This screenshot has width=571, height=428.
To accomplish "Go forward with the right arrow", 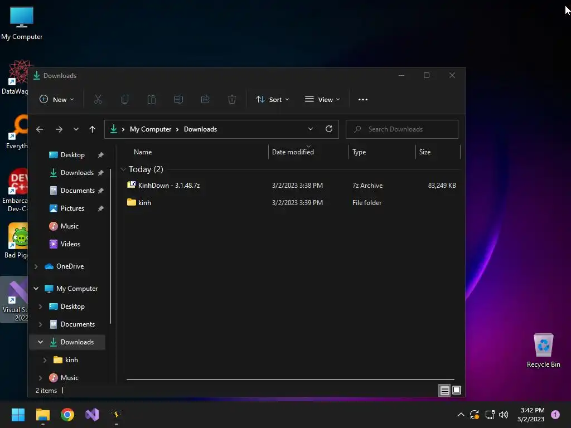I will pos(59,129).
